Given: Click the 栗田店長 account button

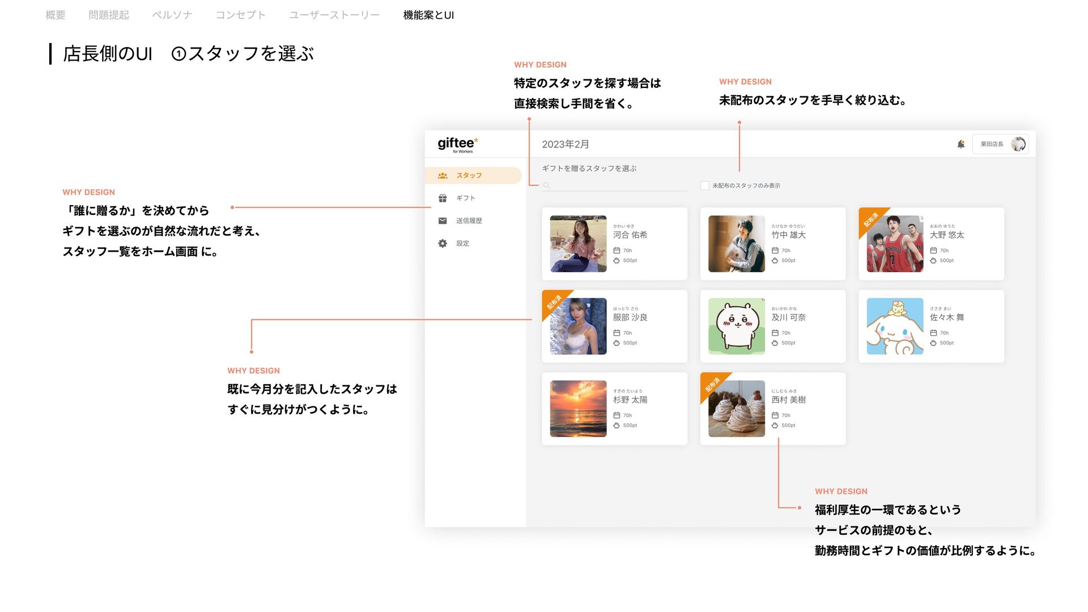Looking at the screenshot, I should coord(1000,144).
